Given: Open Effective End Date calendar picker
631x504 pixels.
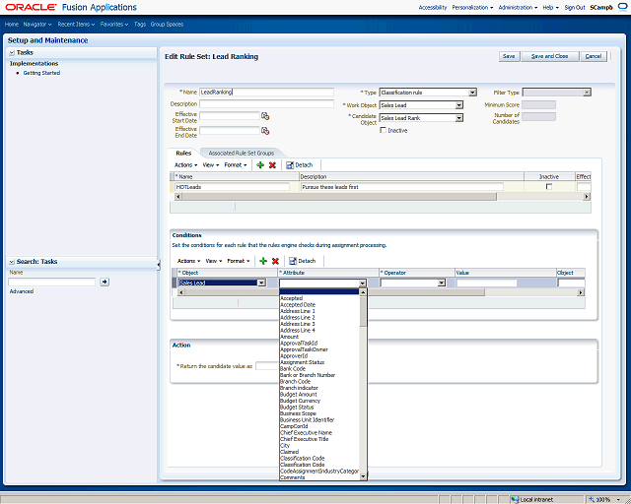Looking at the screenshot, I should 265,131.
